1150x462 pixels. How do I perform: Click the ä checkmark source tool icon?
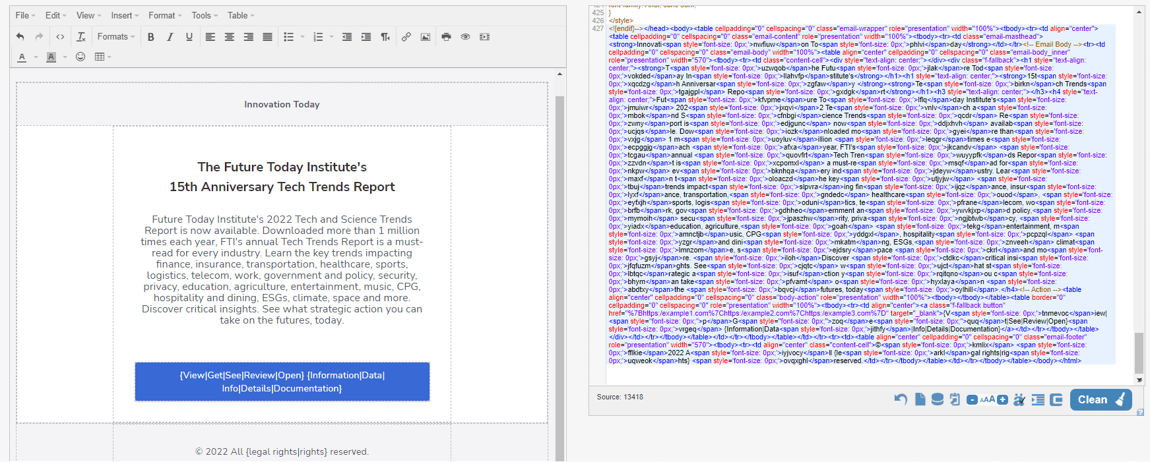(1019, 399)
